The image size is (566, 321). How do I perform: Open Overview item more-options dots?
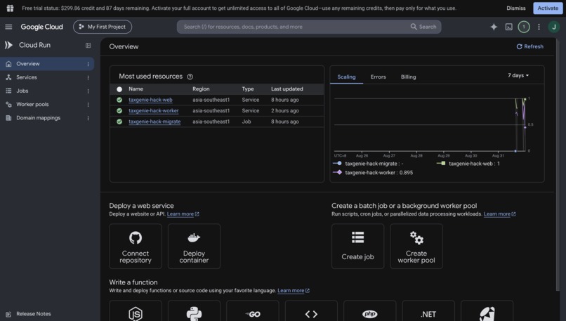pyautogui.click(x=88, y=64)
